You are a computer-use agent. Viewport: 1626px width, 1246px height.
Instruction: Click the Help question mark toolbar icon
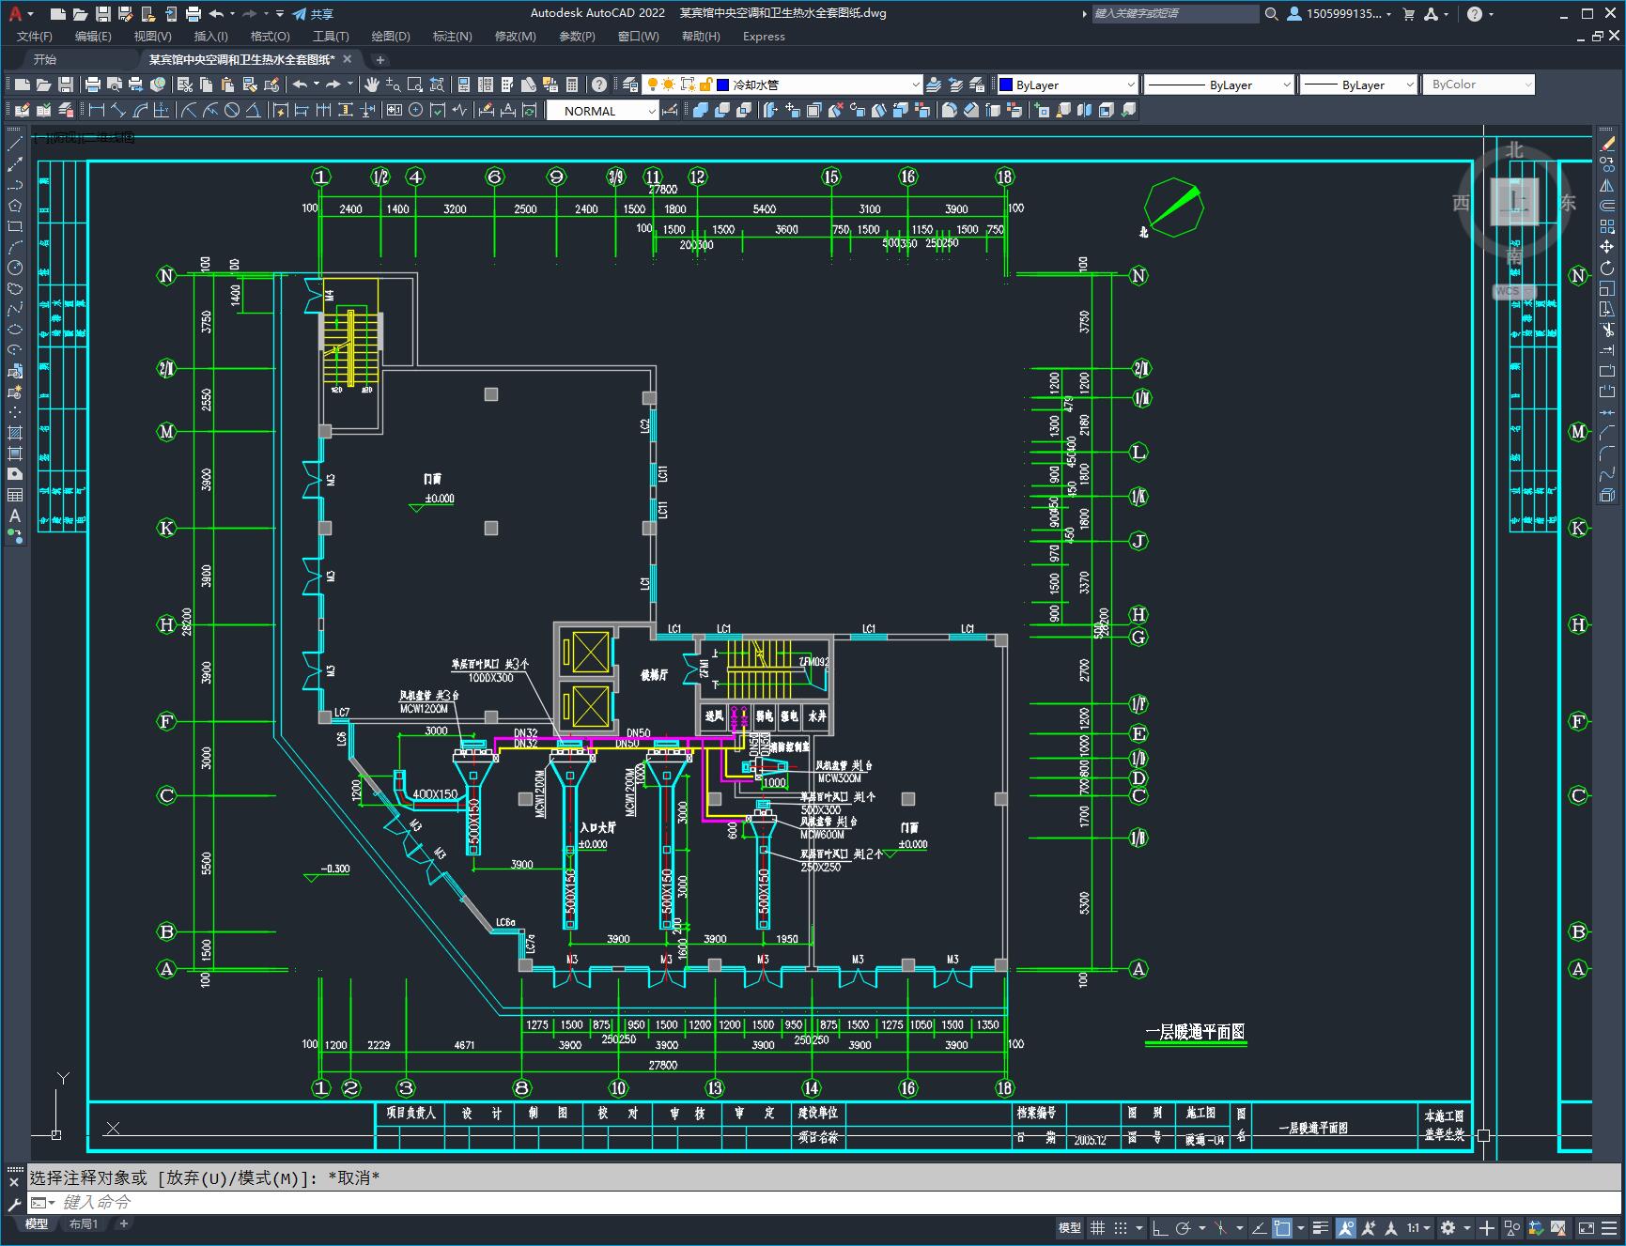599,85
